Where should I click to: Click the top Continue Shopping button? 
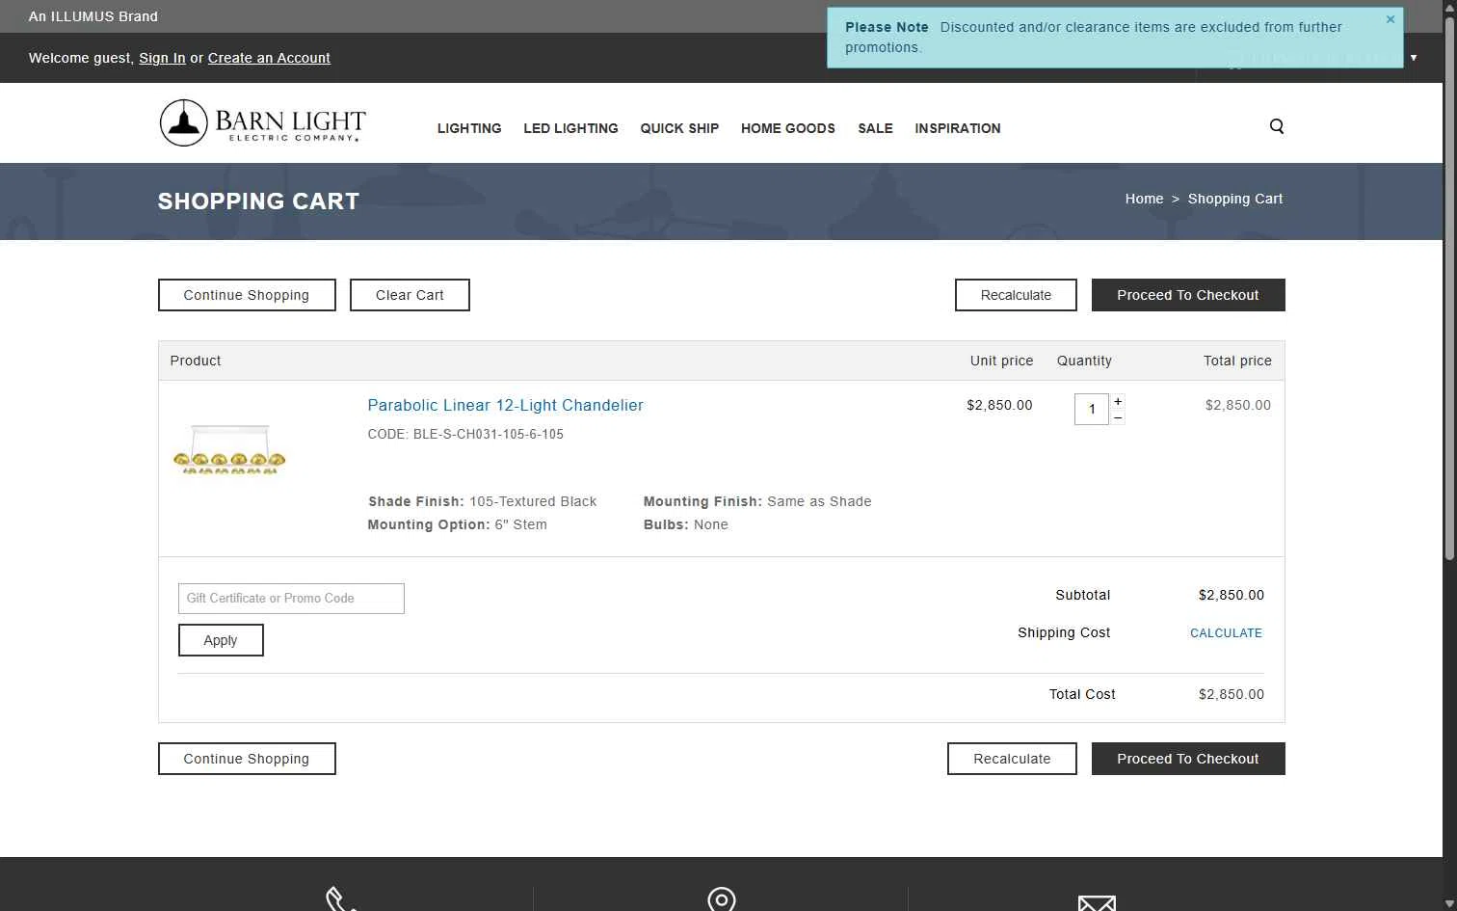pyautogui.click(x=247, y=295)
